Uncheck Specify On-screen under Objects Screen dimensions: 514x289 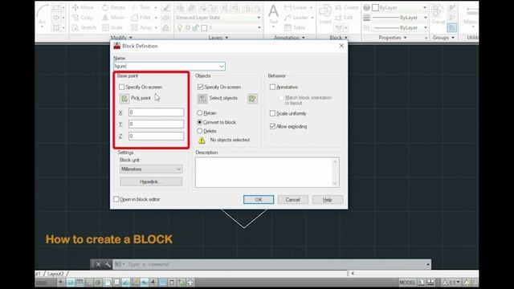(x=200, y=87)
